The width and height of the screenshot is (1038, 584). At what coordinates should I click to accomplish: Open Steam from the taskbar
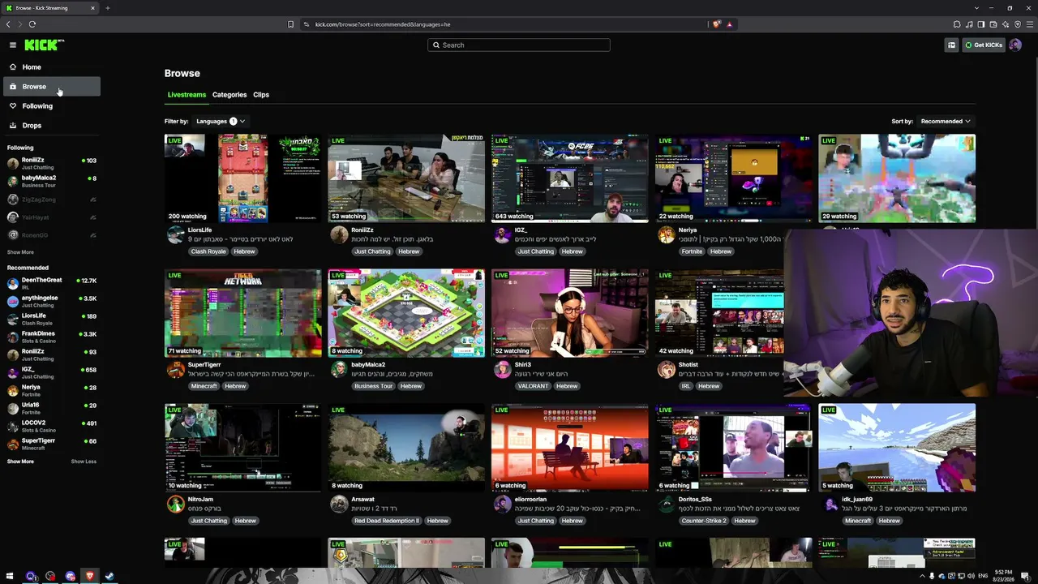(x=109, y=577)
